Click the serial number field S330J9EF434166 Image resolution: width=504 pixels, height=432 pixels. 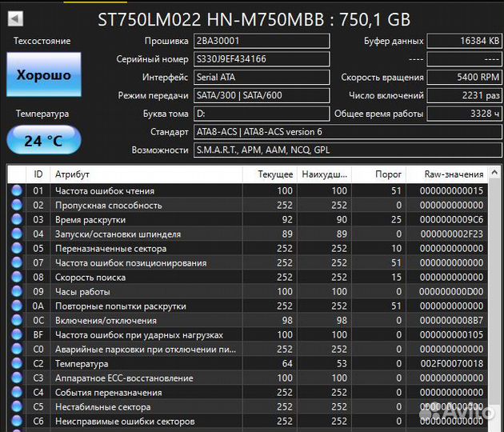click(x=262, y=59)
